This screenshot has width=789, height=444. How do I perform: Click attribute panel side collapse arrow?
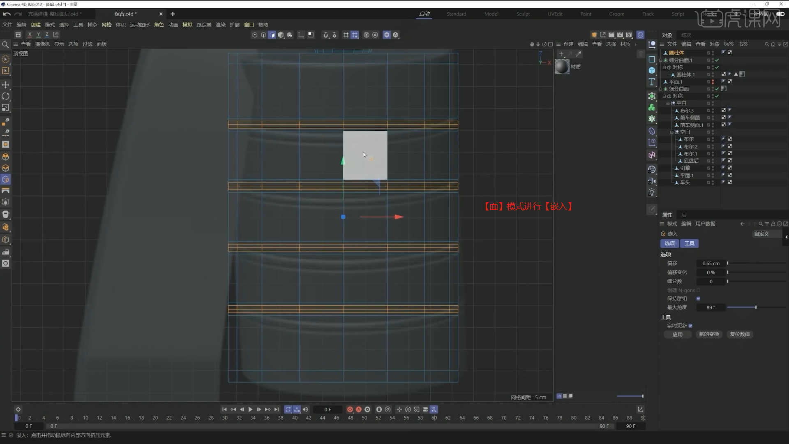[786, 237]
